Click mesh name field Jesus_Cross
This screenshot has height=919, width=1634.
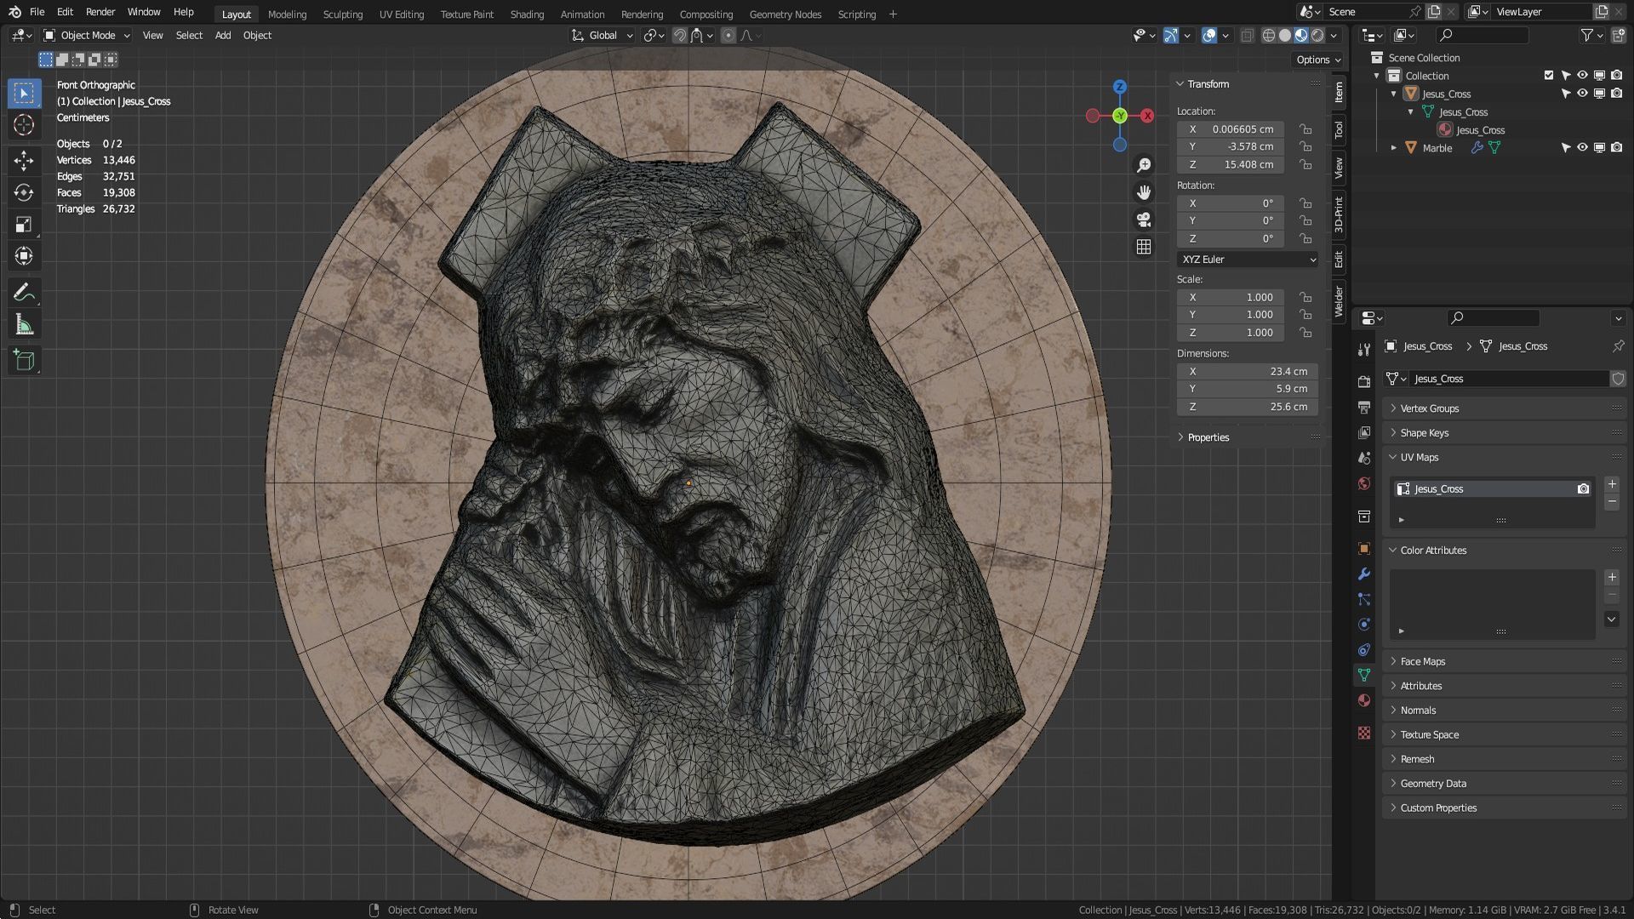point(1509,379)
